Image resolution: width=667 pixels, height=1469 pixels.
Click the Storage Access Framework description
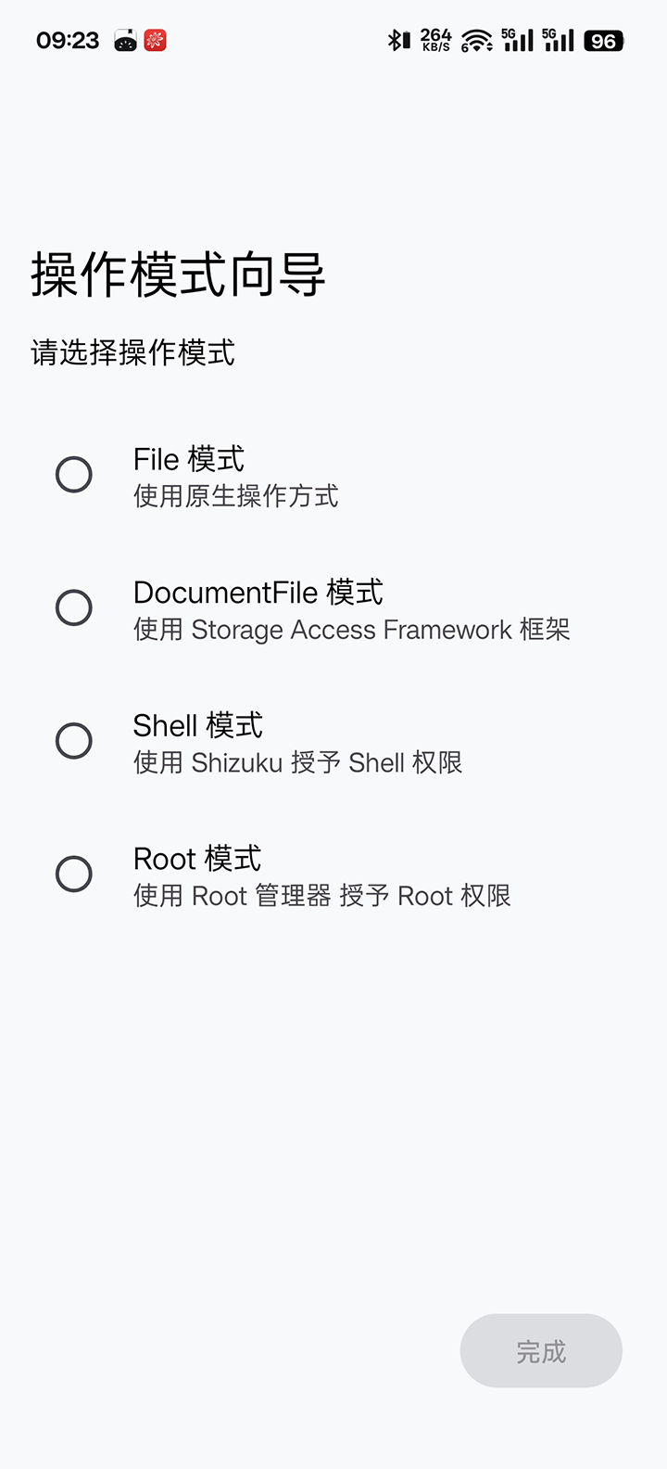pyautogui.click(x=351, y=630)
